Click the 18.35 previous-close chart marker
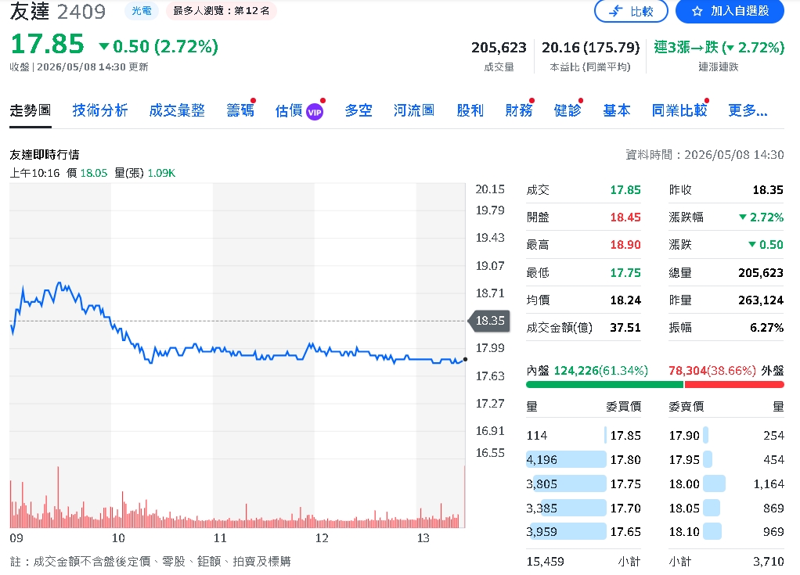This screenshot has height=575, width=800. click(488, 321)
